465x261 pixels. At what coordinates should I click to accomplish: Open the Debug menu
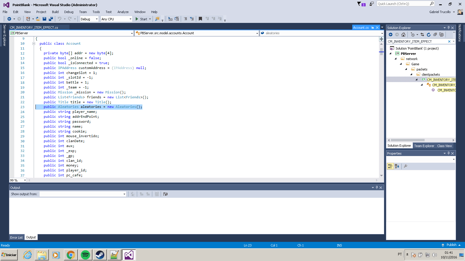69,12
